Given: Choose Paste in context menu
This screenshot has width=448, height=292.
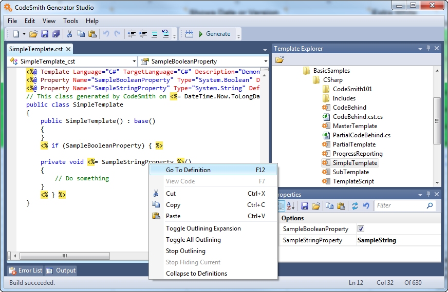Looking at the screenshot, I should pos(213,216).
